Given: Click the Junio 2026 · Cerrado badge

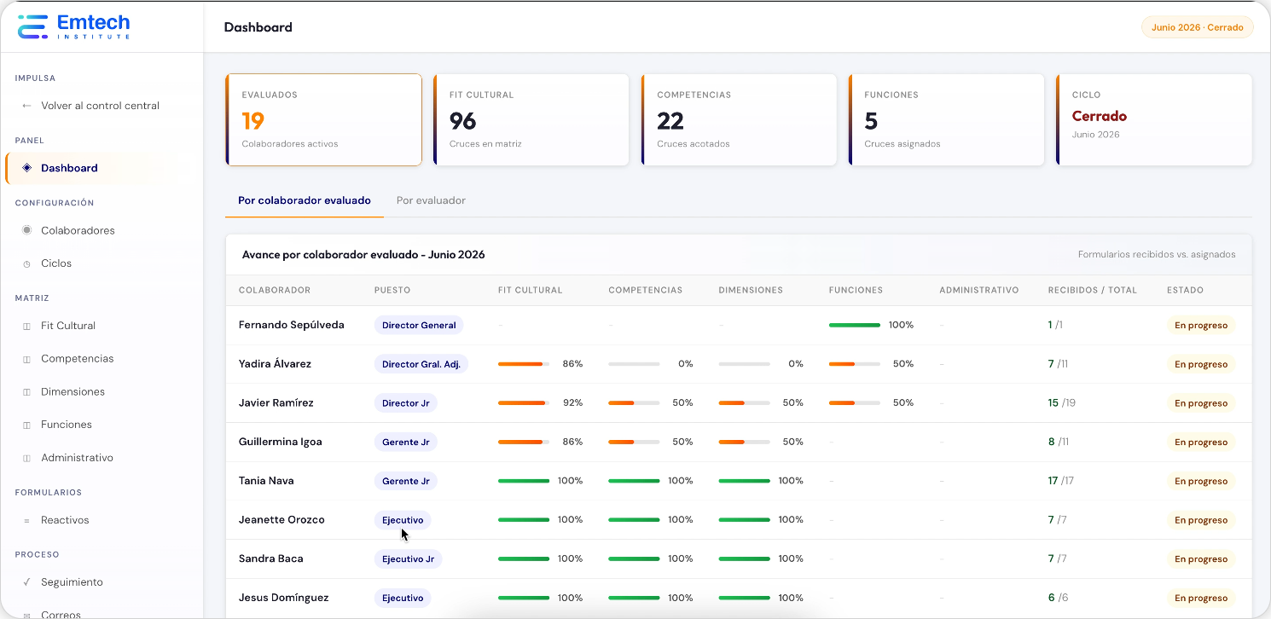Looking at the screenshot, I should 1198,27.
